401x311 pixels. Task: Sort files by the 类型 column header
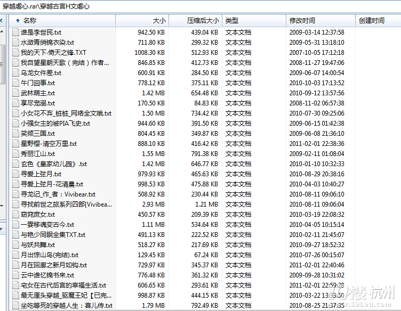tap(254, 20)
